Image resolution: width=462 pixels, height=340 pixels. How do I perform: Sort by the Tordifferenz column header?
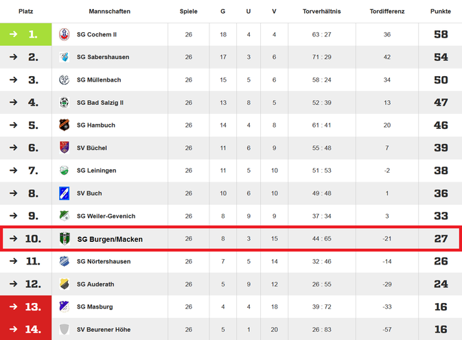(x=387, y=12)
